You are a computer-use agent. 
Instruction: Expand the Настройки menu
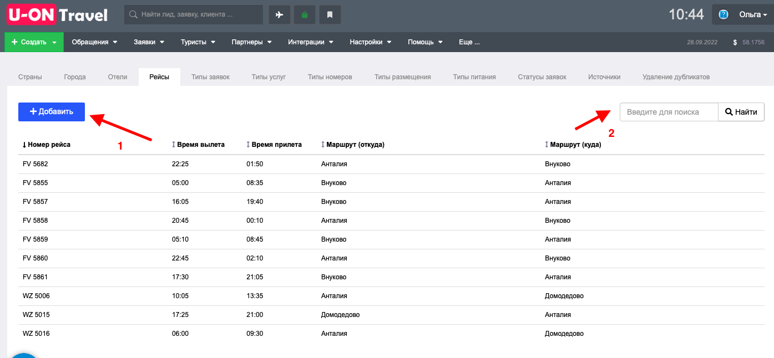click(x=370, y=42)
